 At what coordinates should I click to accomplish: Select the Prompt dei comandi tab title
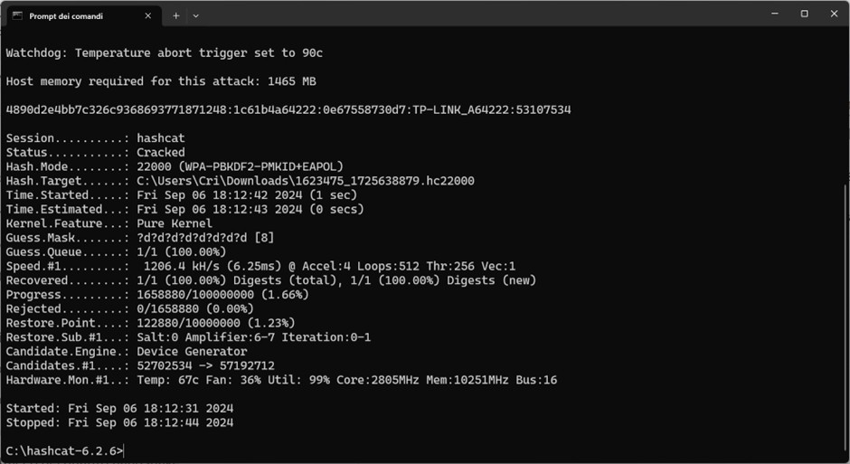66,15
